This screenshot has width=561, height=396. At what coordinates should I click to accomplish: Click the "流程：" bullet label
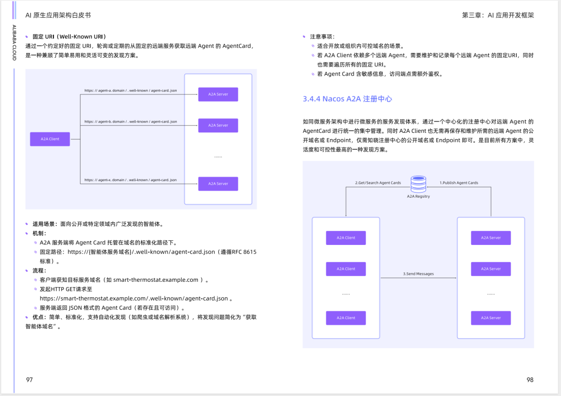pyautogui.click(x=39, y=270)
